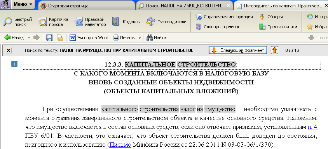Open Путеводители section
The image size is (328, 149).
166,22
